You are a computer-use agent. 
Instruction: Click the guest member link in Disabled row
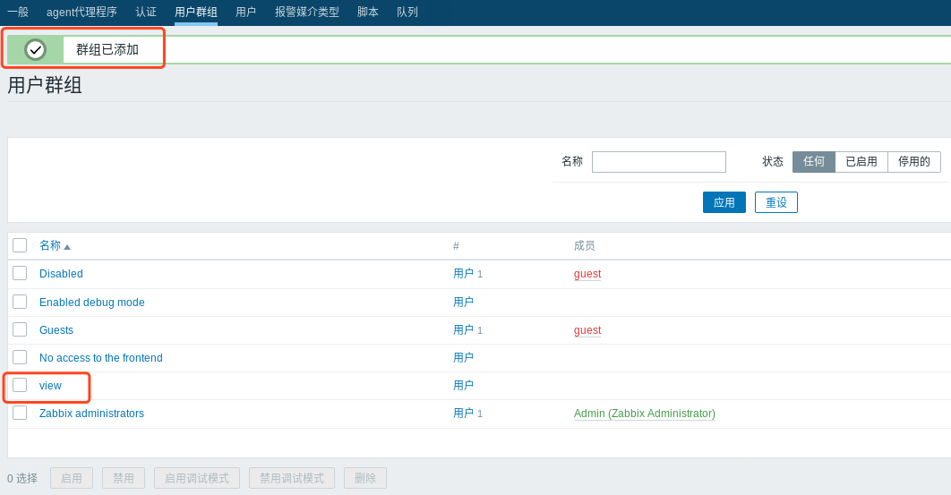click(x=587, y=274)
